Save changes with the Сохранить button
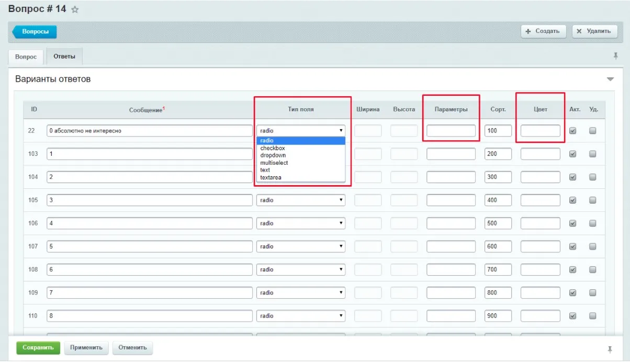The width and height of the screenshot is (630, 362). 38,348
